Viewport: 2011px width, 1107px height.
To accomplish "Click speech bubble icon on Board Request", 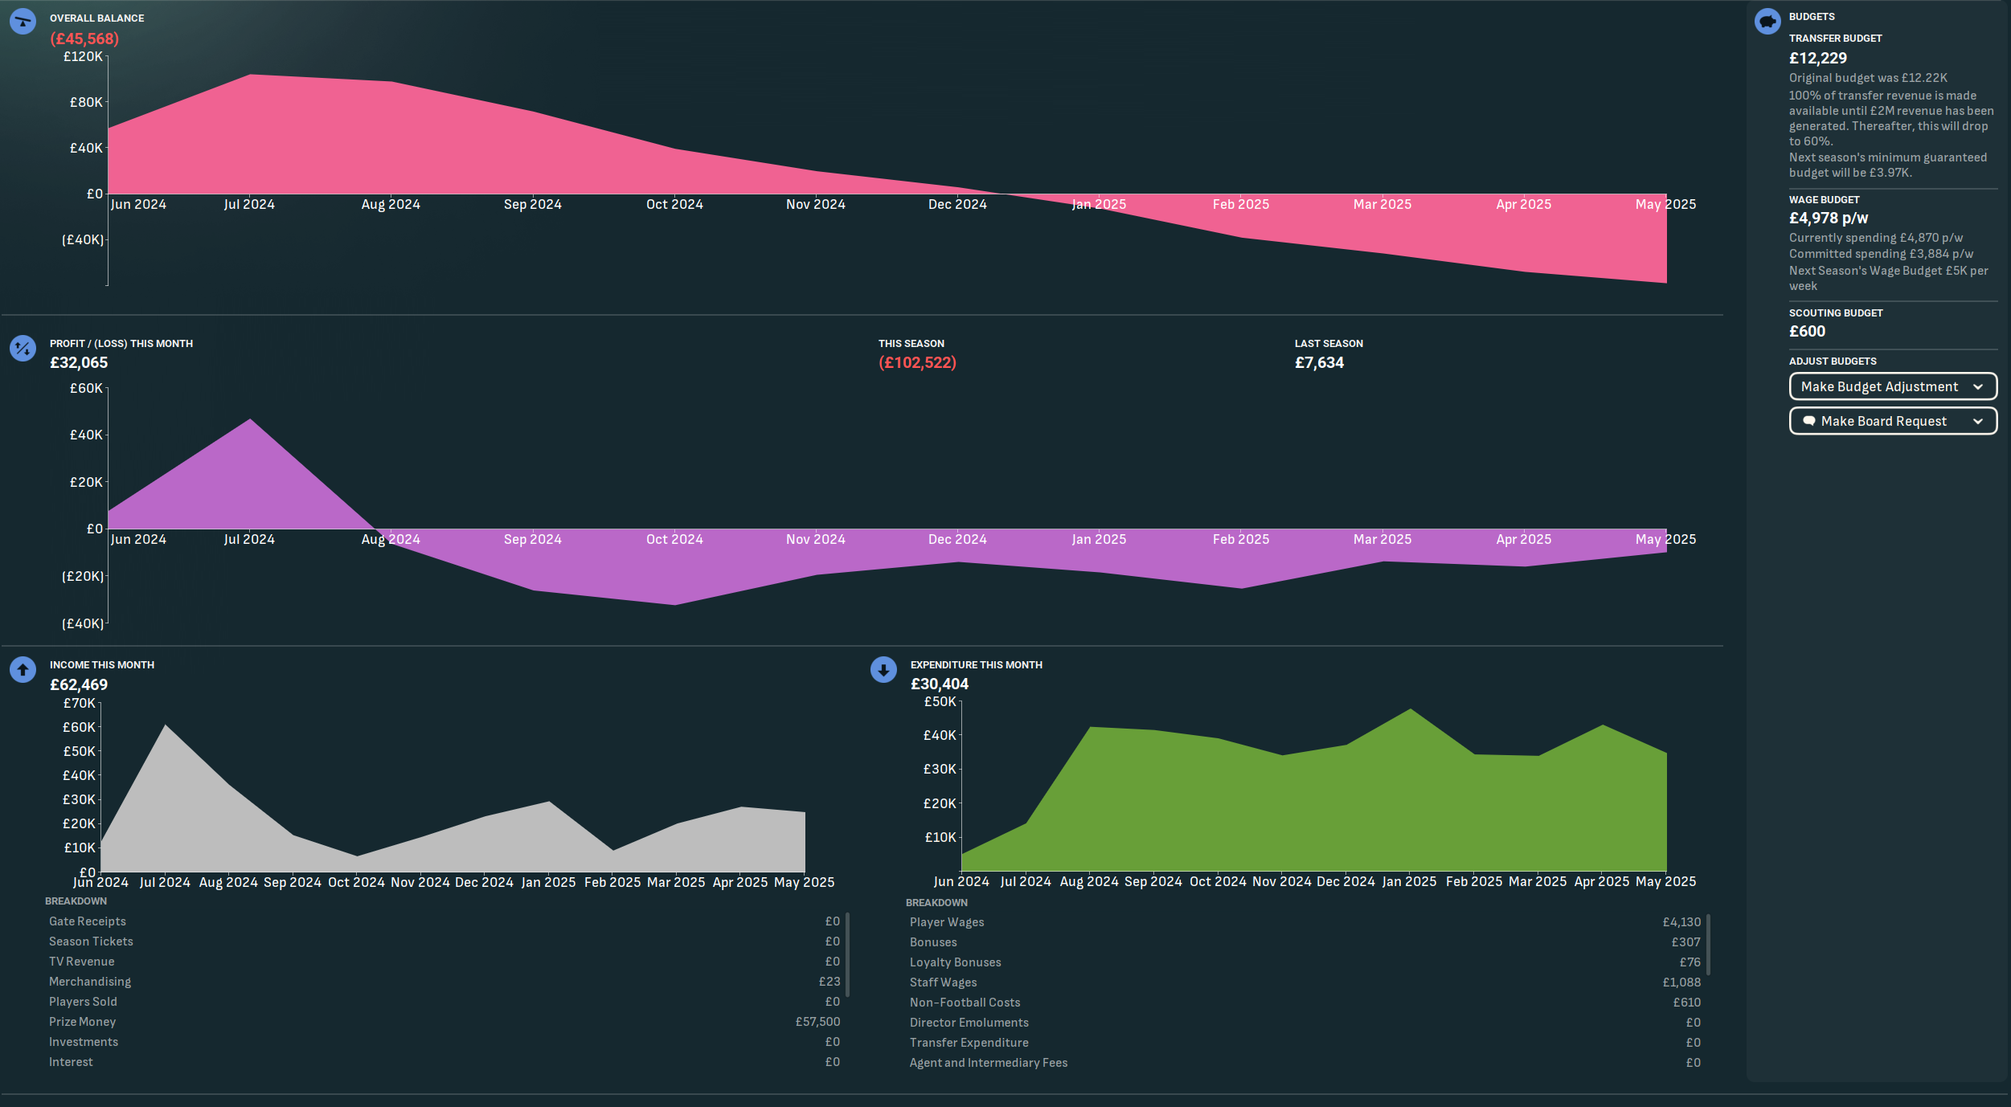I will [x=1808, y=421].
